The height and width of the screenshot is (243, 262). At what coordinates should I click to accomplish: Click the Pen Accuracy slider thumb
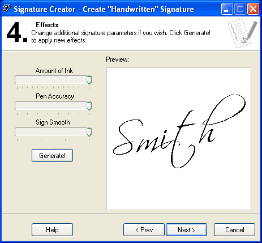click(89, 106)
